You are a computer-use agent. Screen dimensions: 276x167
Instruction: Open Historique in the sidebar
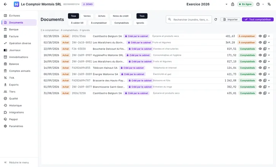click(19, 106)
